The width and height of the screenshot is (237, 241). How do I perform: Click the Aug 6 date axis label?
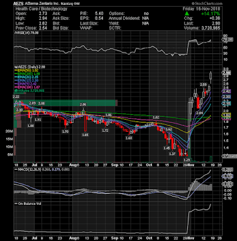click(x=74, y=165)
